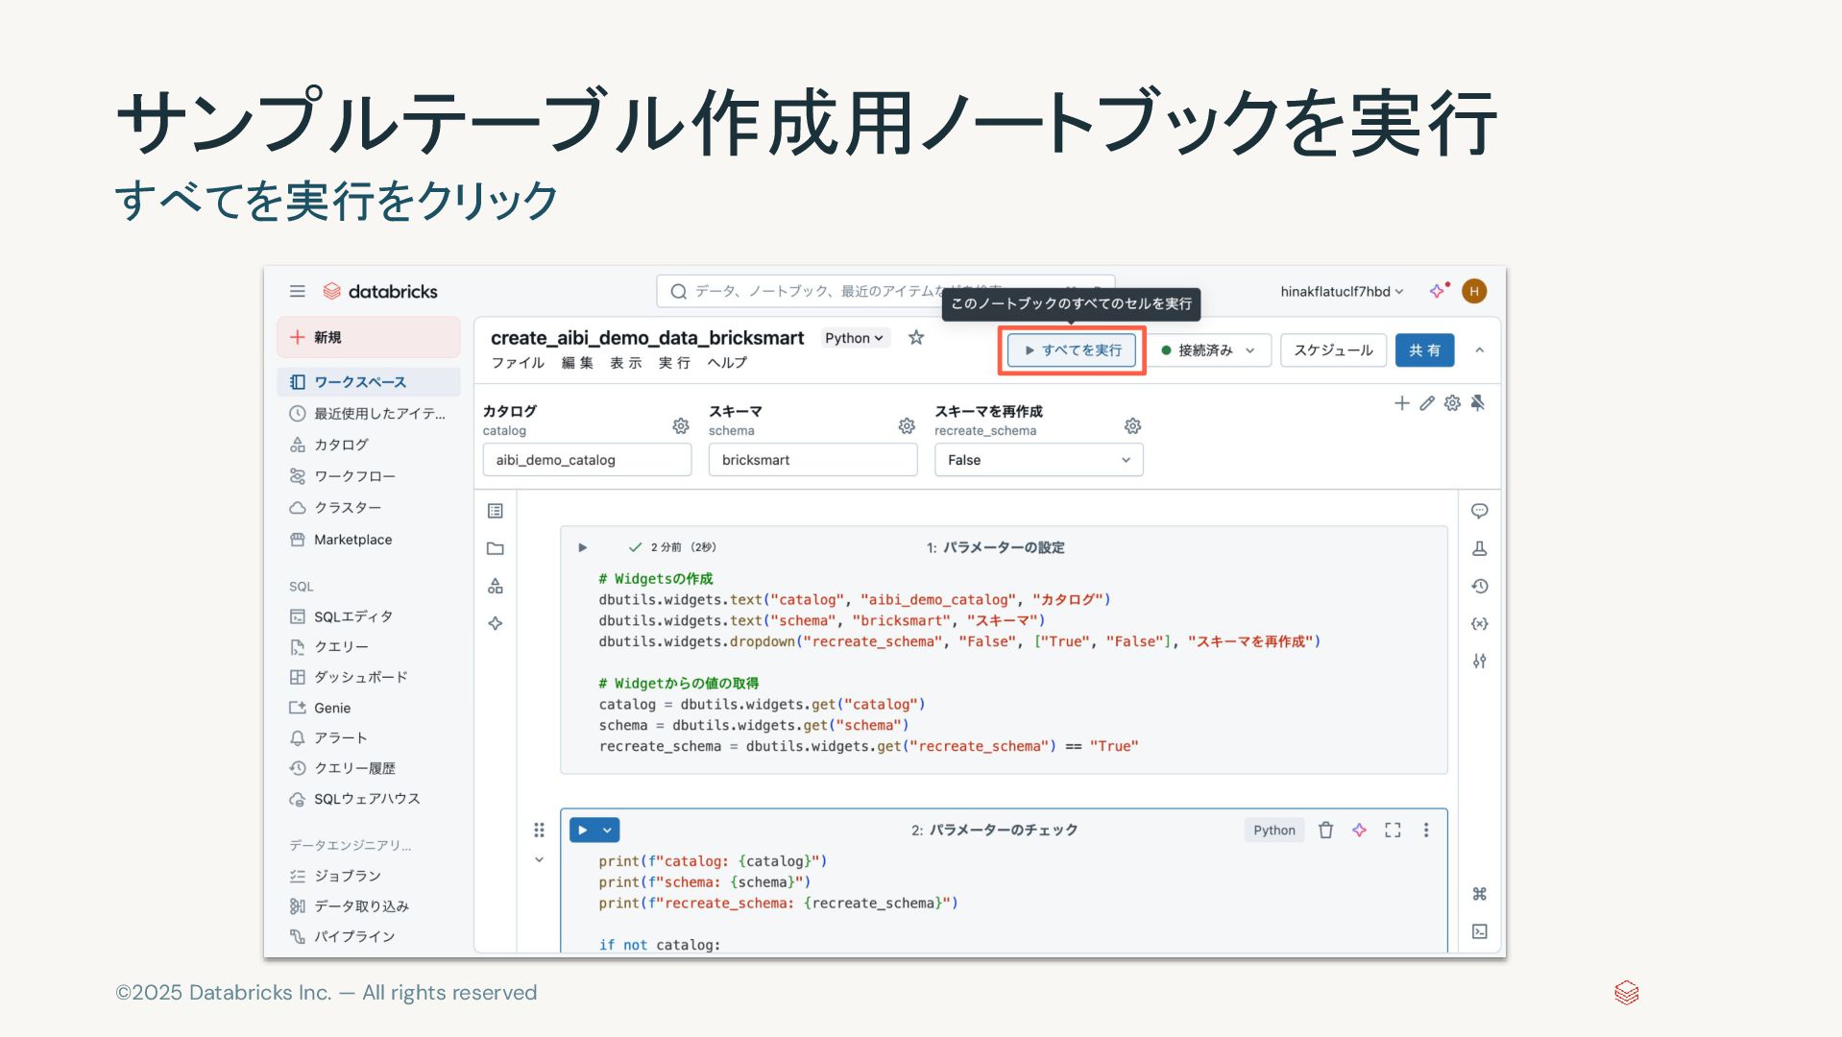The image size is (1842, 1037).
Task: Open the 実行 menu
Action: click(x=675, y=363)
